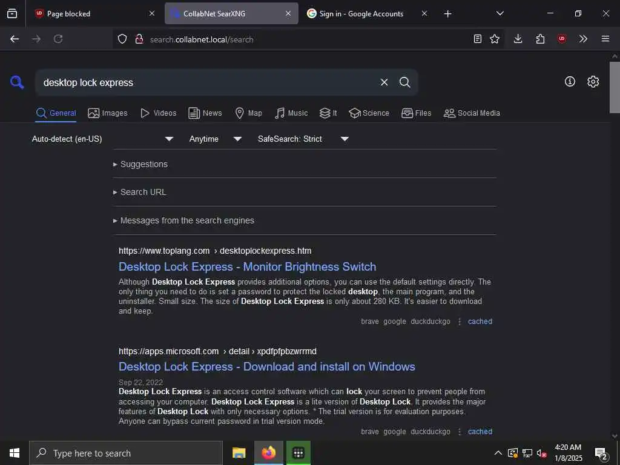The width and height of the screenshot is (620, 465).
Task: Open Desktop Lock Express - Download and install result
Action: click(266, 367)
